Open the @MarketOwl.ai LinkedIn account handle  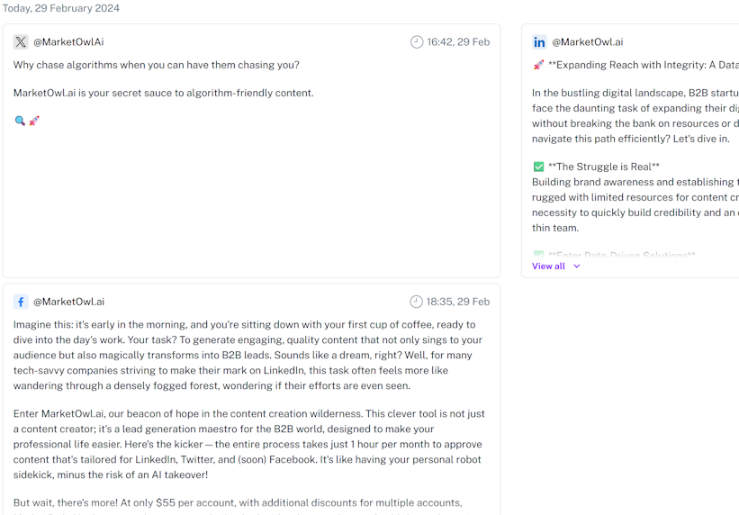click(x=588, y=42)
